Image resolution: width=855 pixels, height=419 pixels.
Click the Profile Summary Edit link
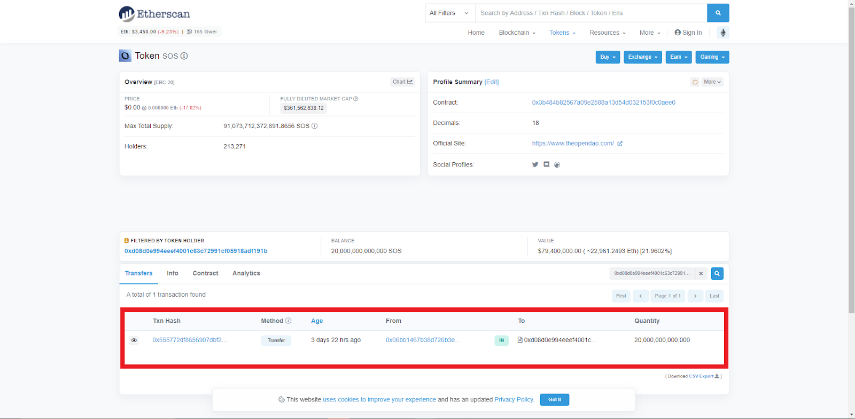tap(492, 82)
